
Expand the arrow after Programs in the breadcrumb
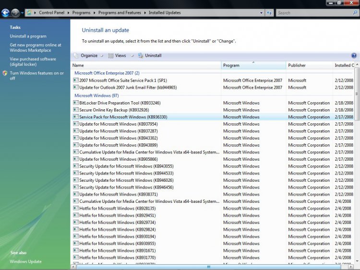pyautogui.click(x=95, y=13)
